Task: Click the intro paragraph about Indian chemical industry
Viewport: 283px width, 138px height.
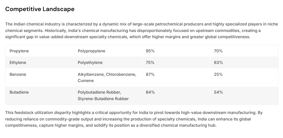Action: click(x=133, y=31)
